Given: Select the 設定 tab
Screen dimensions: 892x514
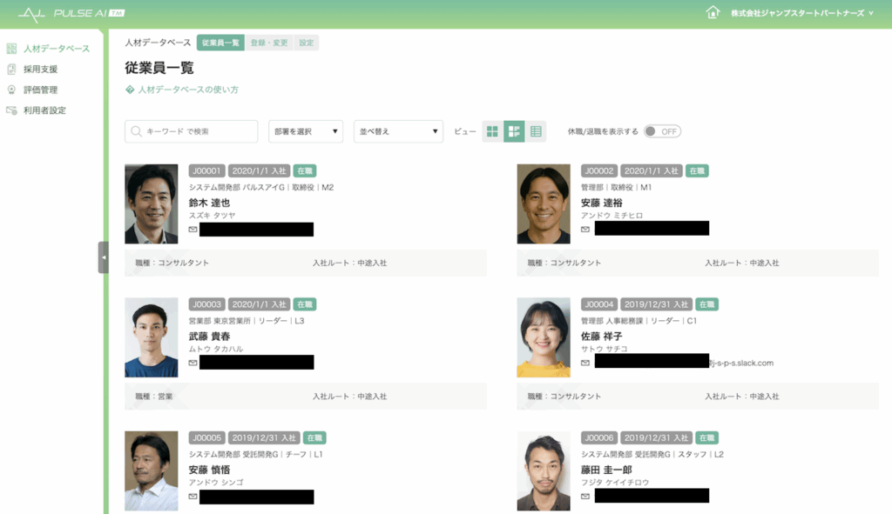Looking at the screenshot, I should [307, 43].
